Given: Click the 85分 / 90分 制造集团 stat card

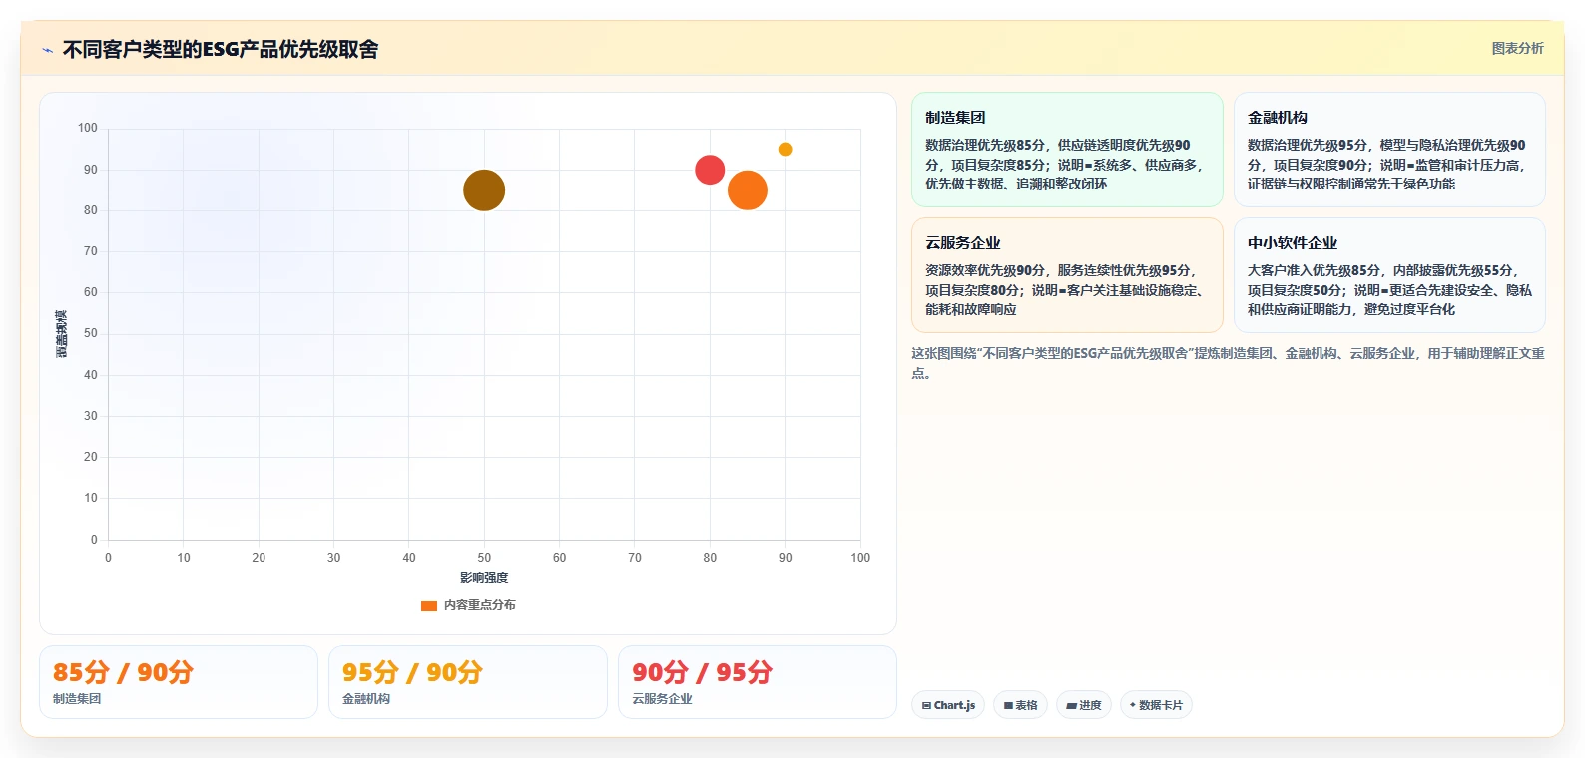Looking at the screenshot, I should pos(179,682).
